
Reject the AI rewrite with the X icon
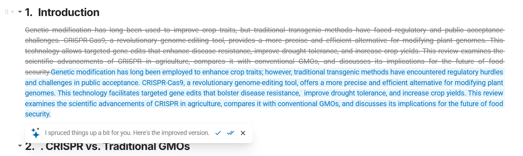tap(243, 133)
